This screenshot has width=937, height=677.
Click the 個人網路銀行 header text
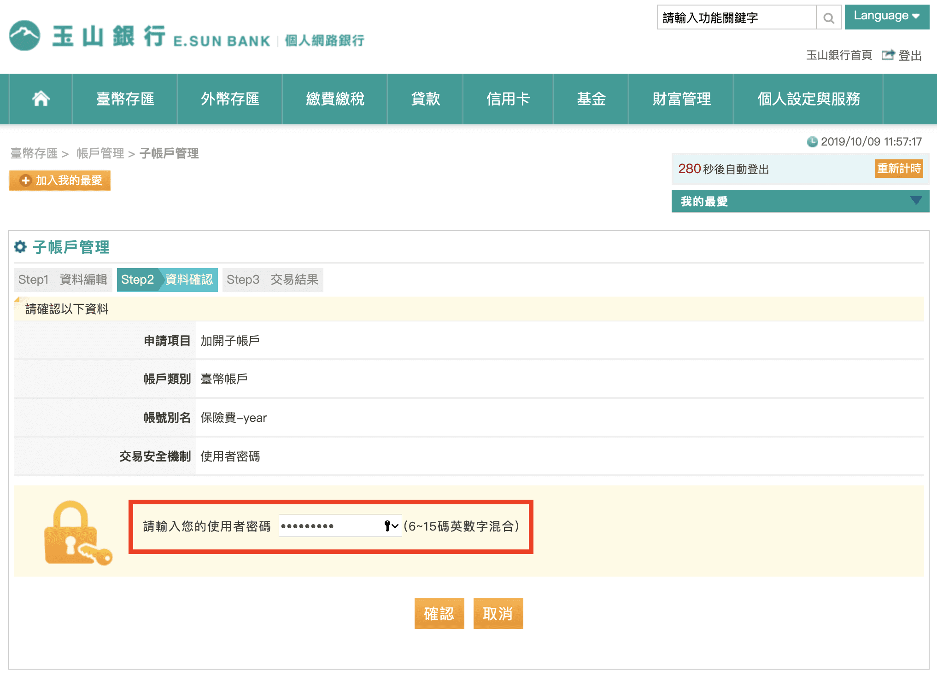pyautogui.click(x=324, y=41)
